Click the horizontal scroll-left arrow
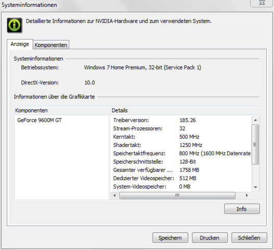 [x=114, y=195]
